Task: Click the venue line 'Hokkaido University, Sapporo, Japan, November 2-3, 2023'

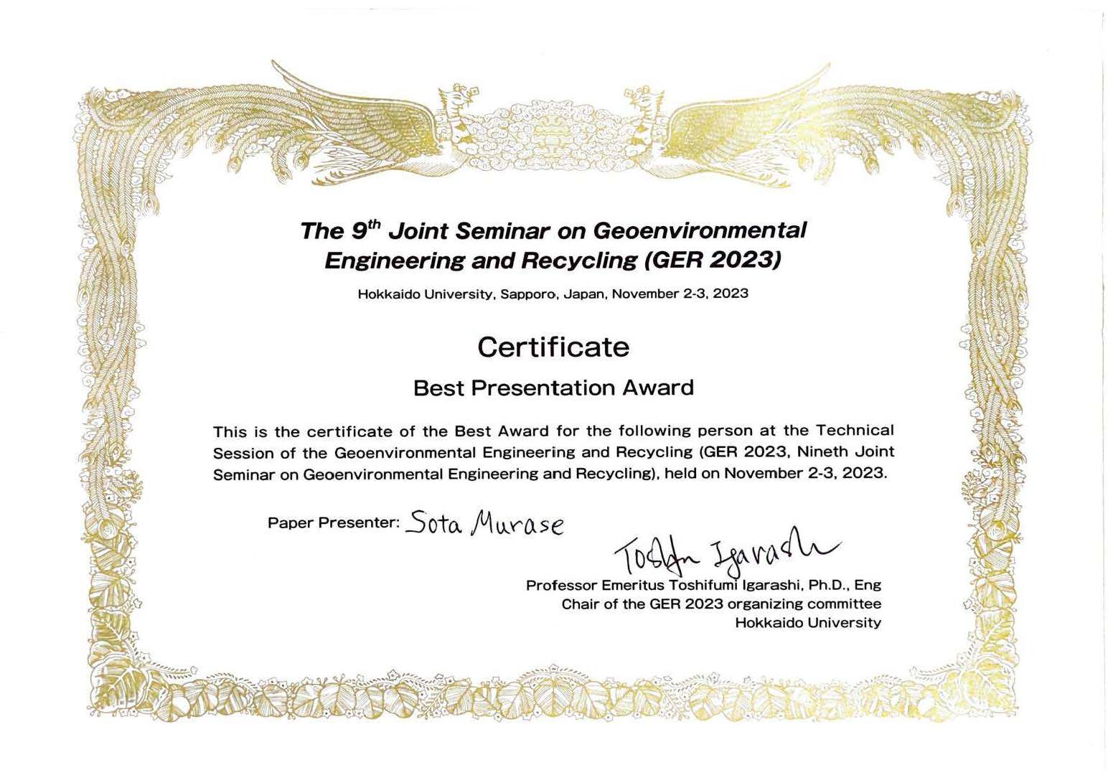Action: (553, 294)
